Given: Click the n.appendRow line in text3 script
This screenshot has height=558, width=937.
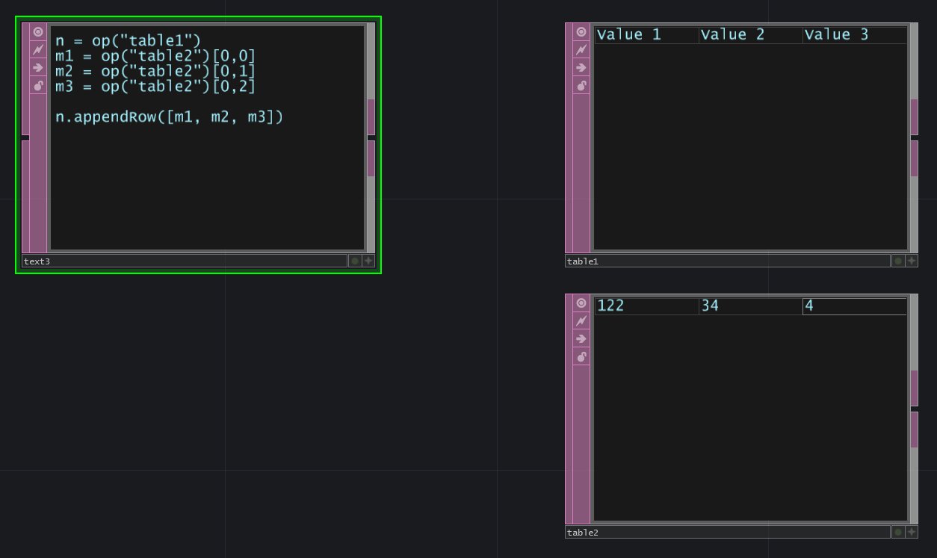Looking at the screenshot, I should coord(170,117).
